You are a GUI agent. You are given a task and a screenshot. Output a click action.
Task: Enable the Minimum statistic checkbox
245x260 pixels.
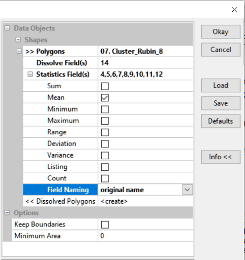[x=105, y=109]
